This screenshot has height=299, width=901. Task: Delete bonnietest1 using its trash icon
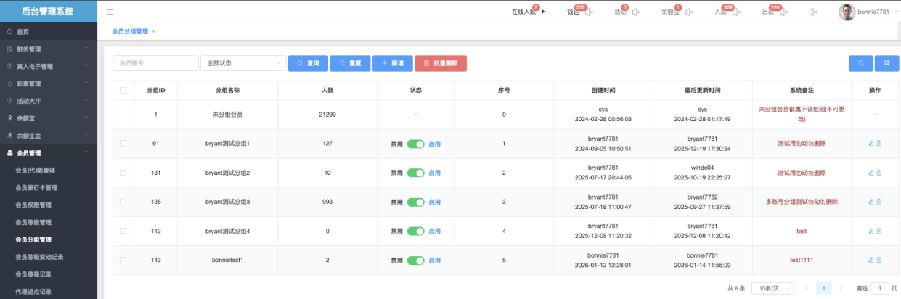click(x=879, y=260)
